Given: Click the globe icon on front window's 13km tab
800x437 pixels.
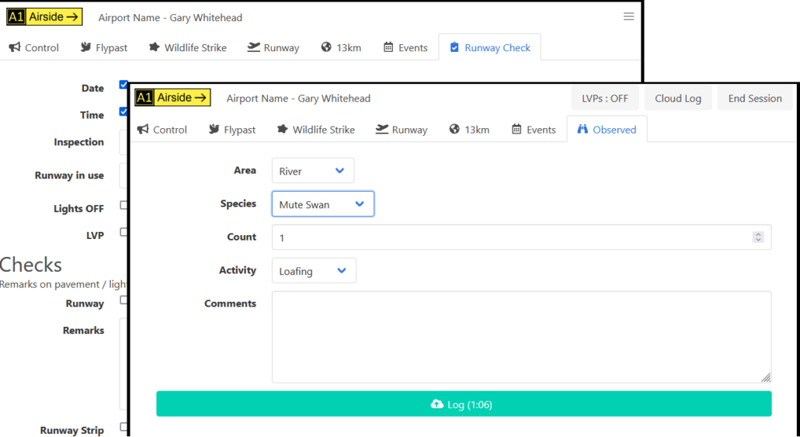Looking at the screenshot, I should 454,130.
